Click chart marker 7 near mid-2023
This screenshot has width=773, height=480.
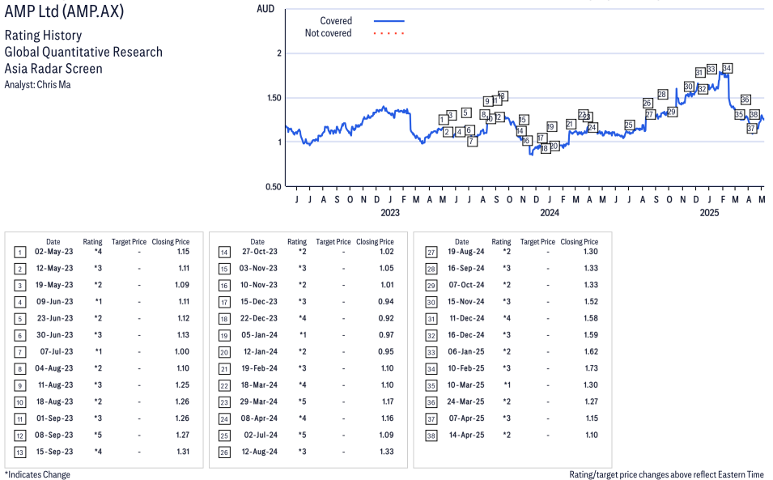pyautogui.click(x=472, y=142)
